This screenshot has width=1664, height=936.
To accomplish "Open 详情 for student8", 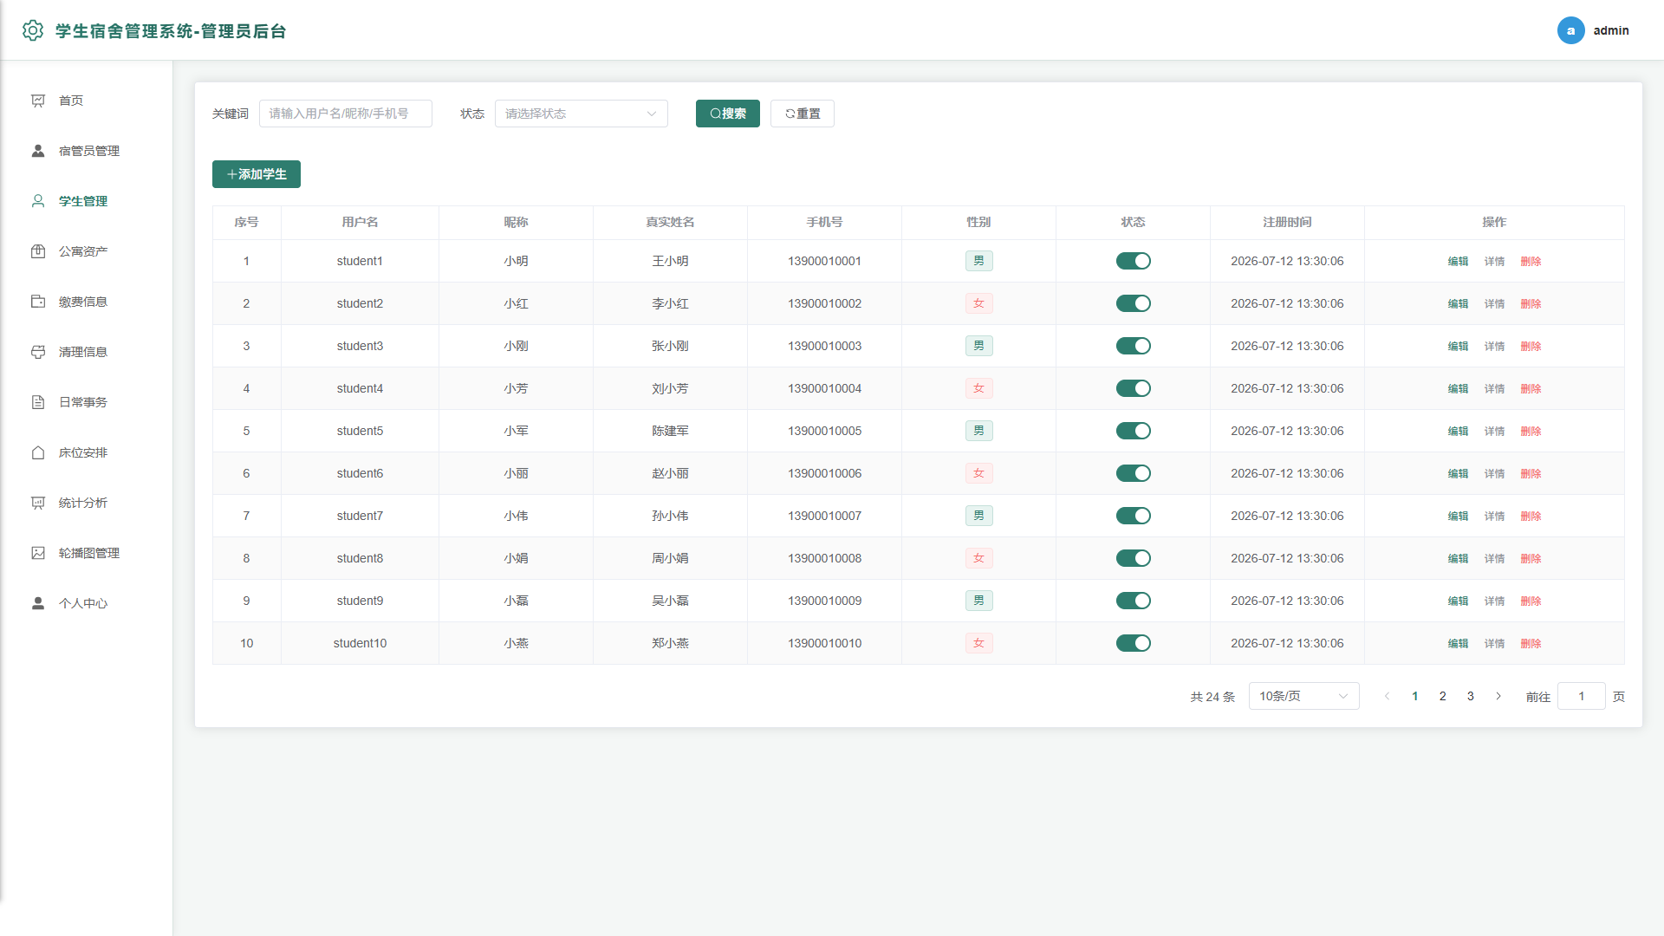I will (x=1494, y=558).
